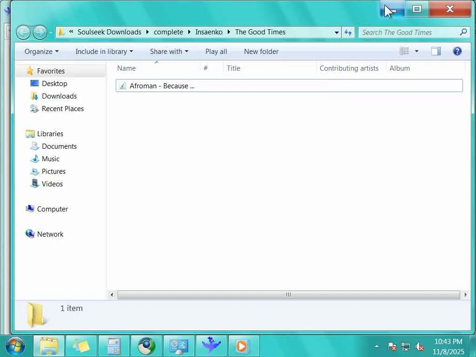Go to Insaenko folder in breadcrumb
Viewport: 476px width, 357px height.
pyautogui.click(x=209, y=32)
